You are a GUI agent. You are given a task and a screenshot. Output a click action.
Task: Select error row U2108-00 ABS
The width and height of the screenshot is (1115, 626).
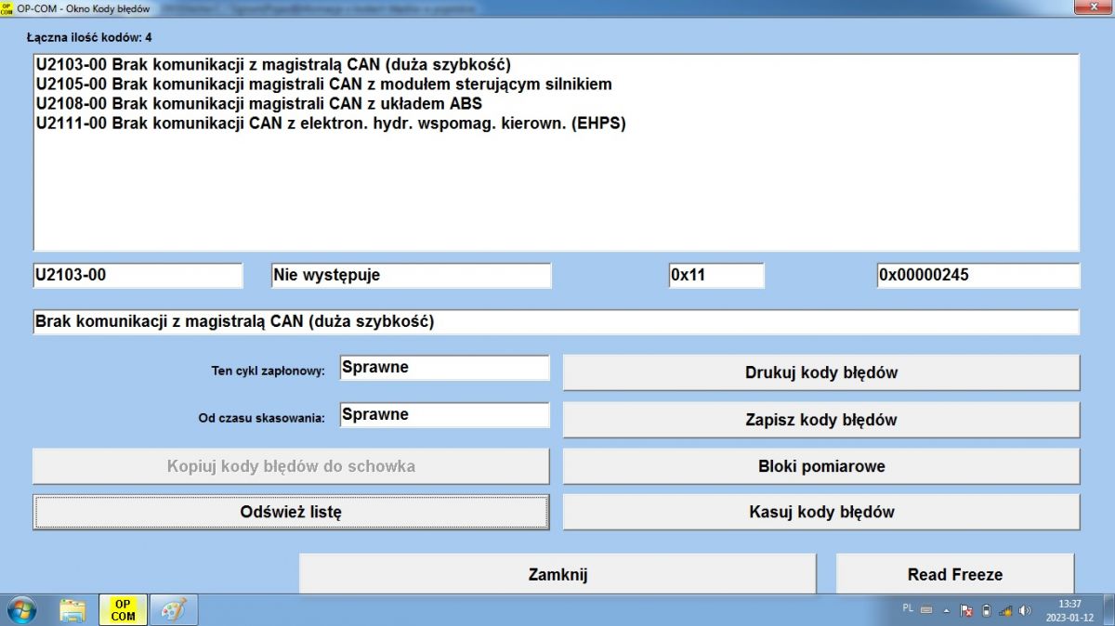[557, 103]
